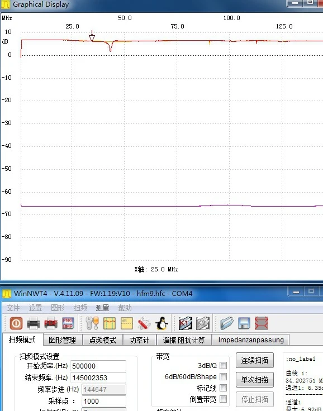
Task: Click marker 1 triangle on the graph
Action: [x=92, y=38]
